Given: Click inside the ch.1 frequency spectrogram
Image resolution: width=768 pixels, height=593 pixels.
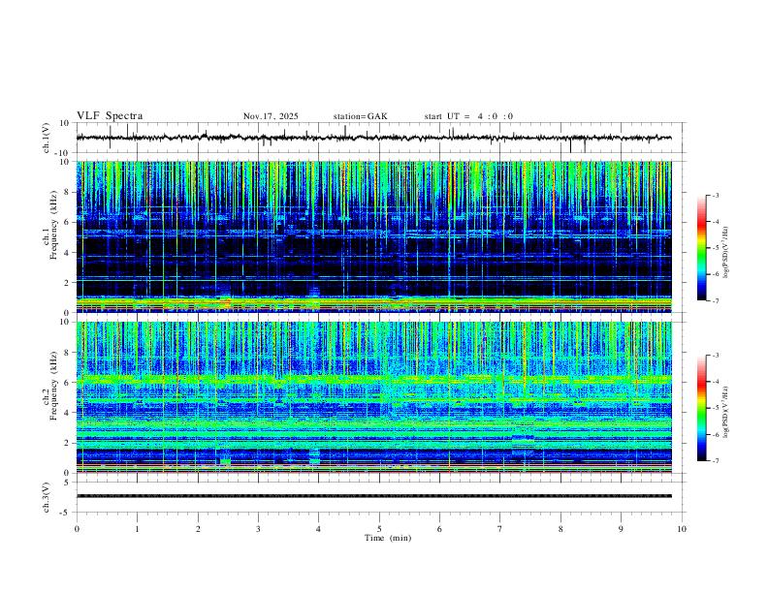Looking at the screenshot, I should [x=373, y=236].
